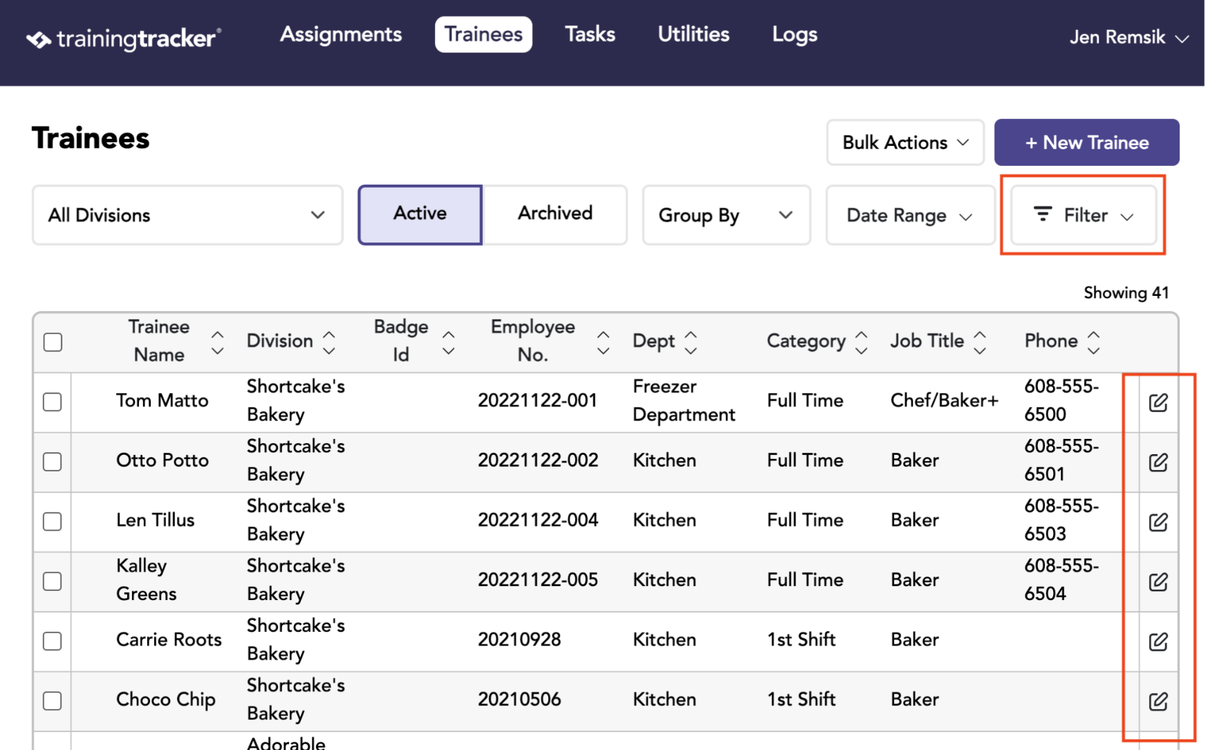The width and height of the screenshot is (1206, 750).
Task: Click the + New Trainee button
Action: (1087, 142)
